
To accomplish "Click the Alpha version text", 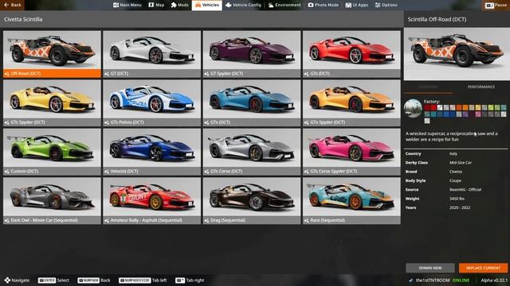I will [x=494, y=280].
